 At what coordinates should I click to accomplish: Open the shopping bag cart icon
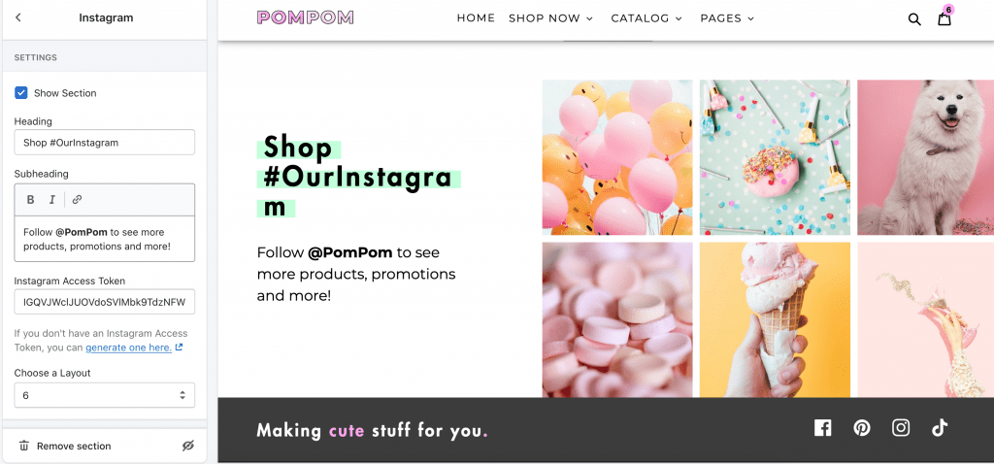944,17
